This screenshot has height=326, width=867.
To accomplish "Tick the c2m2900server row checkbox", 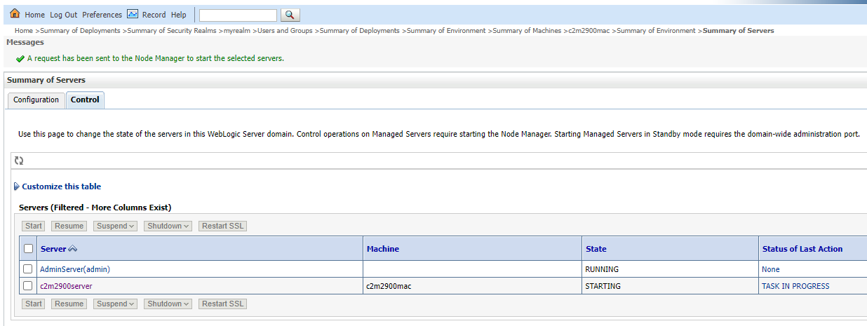I will pos(28,286).
